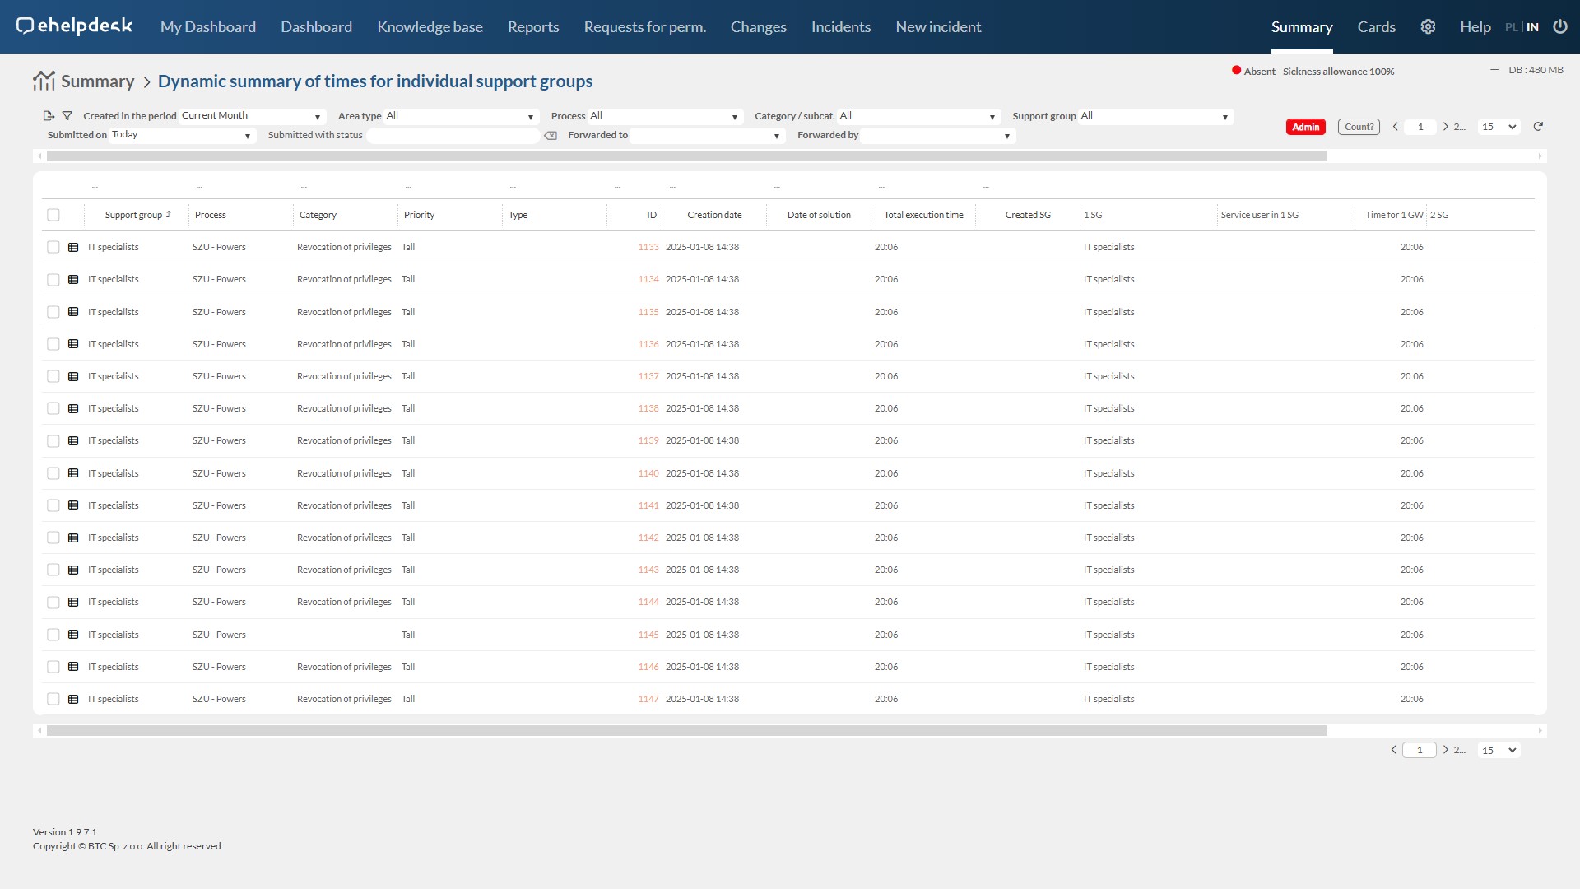Click the Summary chart icon in breadcrumb
Viewport: 1580px width, 889px height.
[x=44, y=81]
